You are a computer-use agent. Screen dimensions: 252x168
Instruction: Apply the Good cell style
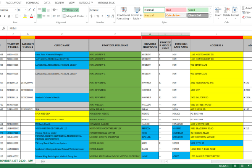[198, 10]
